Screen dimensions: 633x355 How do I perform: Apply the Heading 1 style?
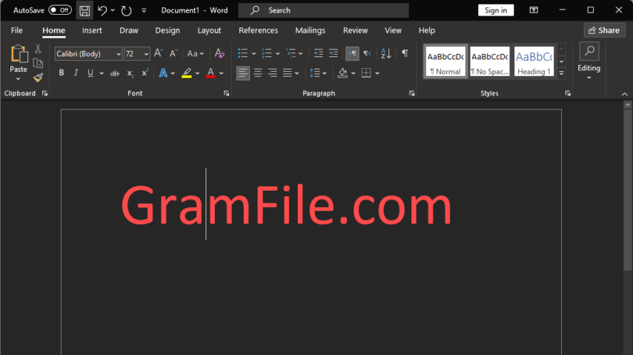click(534, 61)
